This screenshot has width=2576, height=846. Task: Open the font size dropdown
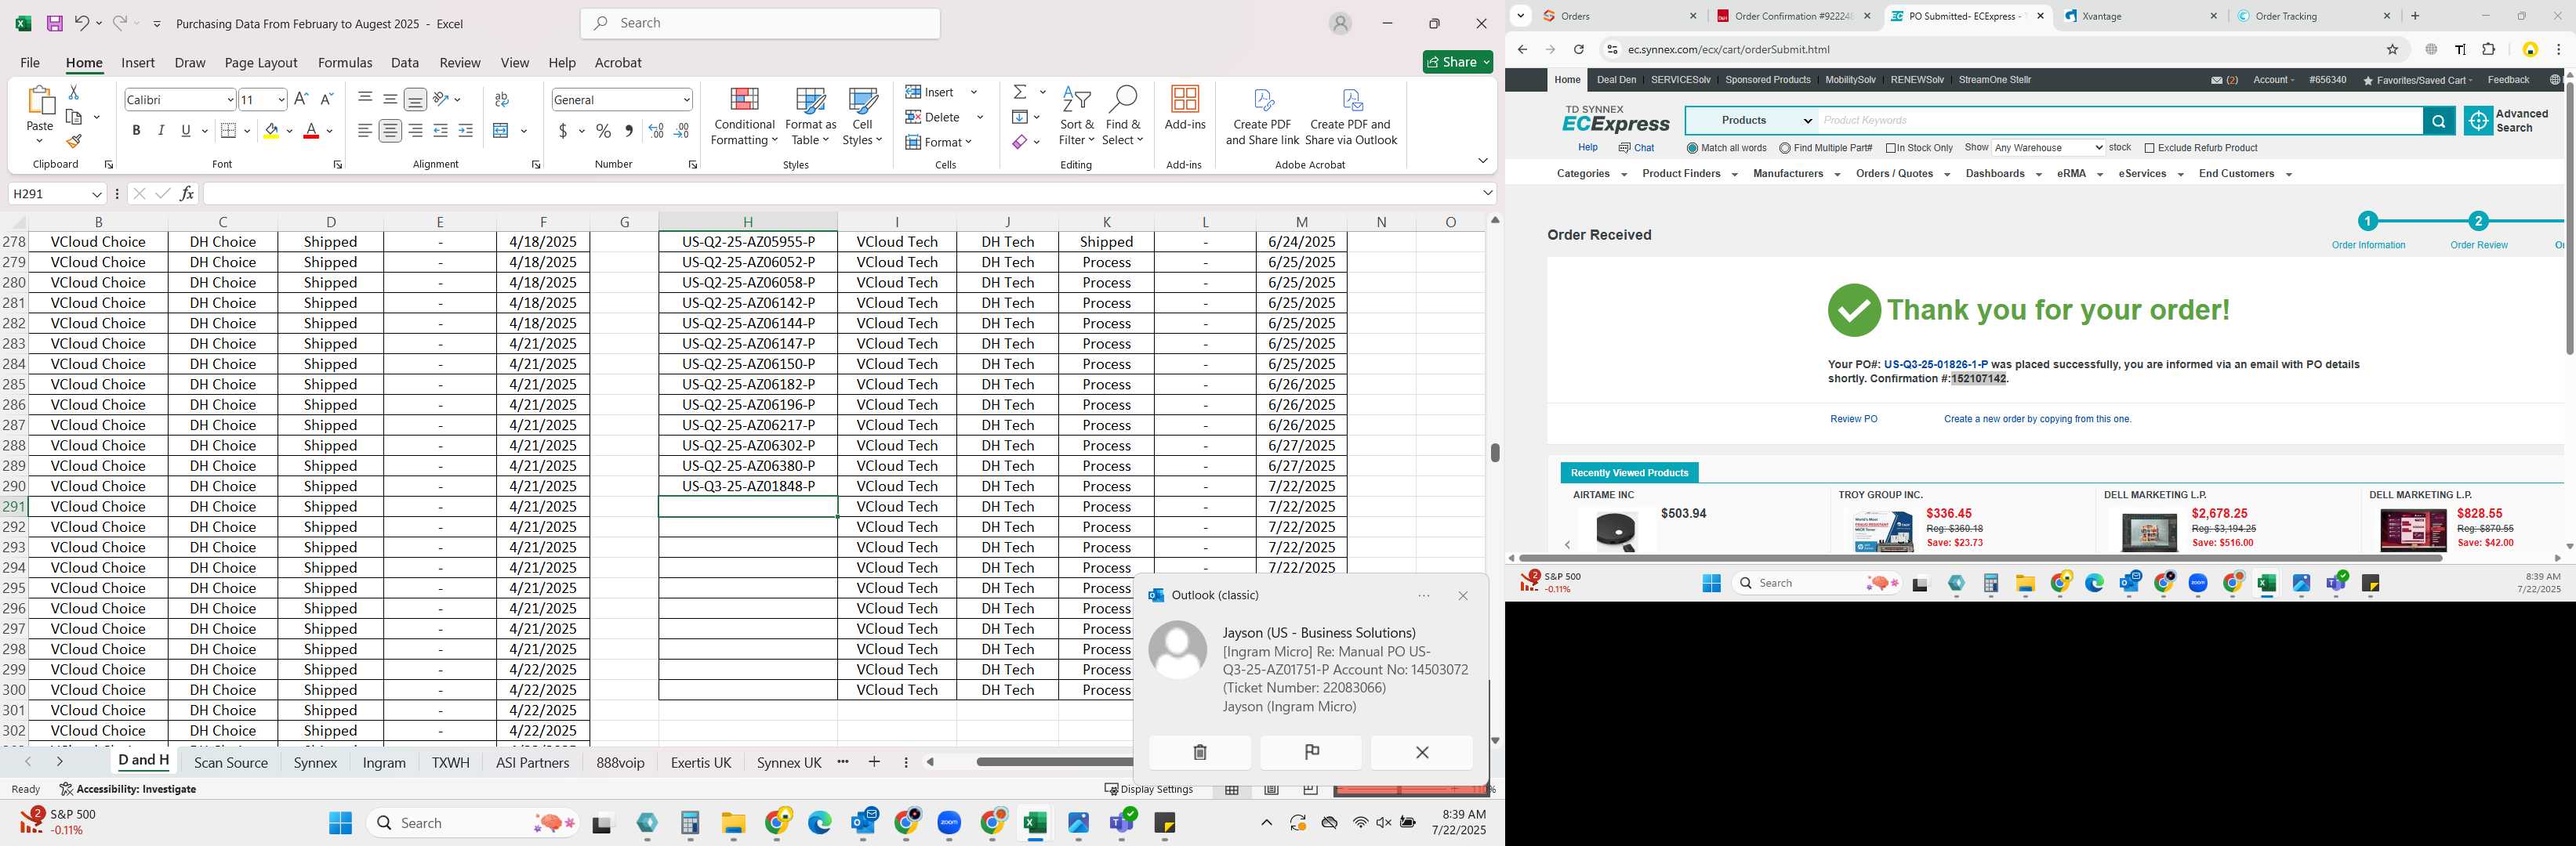pos(281,99)
